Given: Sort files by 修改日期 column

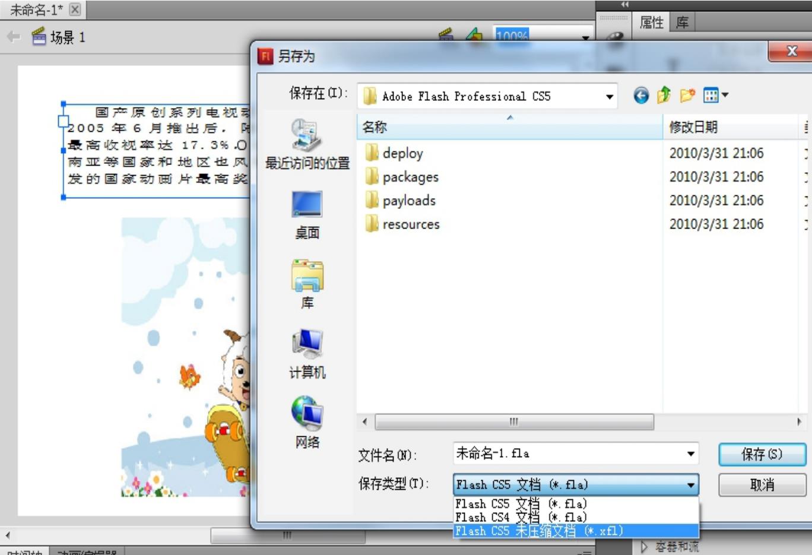Looking at the screenshot, I should [x=731, y=127].
